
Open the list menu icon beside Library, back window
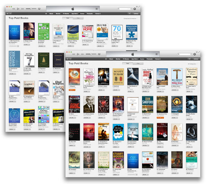coord(130,14)
